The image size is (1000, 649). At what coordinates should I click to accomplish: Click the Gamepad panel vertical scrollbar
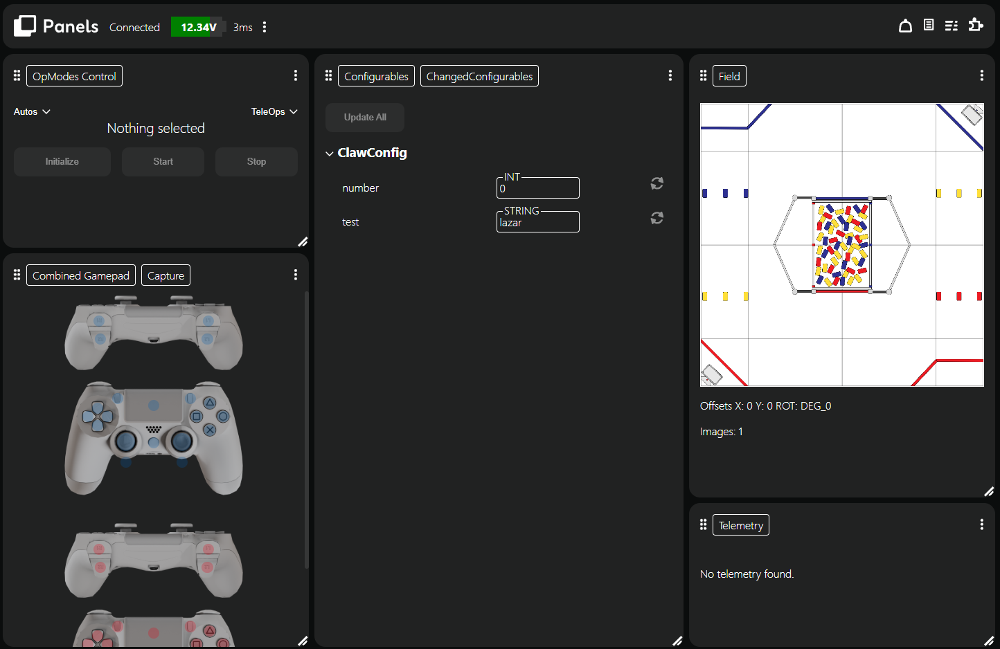click(306, 430)
